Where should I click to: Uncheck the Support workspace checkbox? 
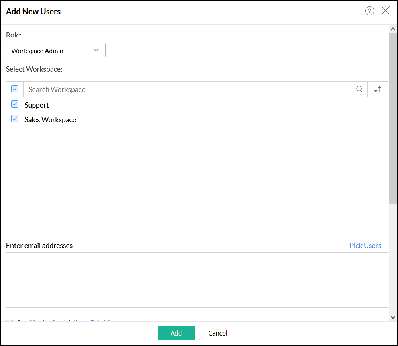pyautogui.click(x=15, y=104)
